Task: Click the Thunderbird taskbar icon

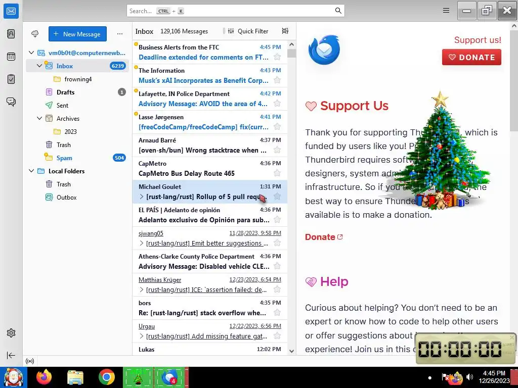Action: coord(169,377)
